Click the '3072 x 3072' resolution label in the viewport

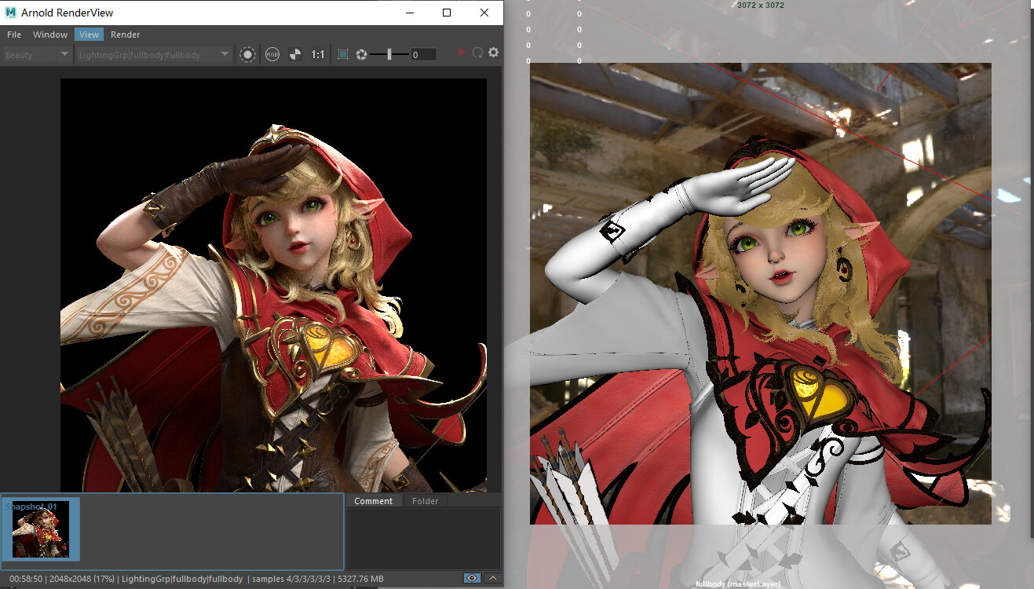pyautogui.click(x=761, y=5)
